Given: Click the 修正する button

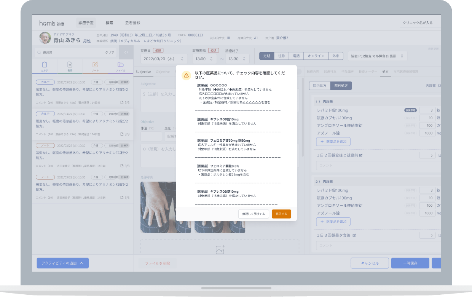Looking at the screenshot, I should 281,214.
